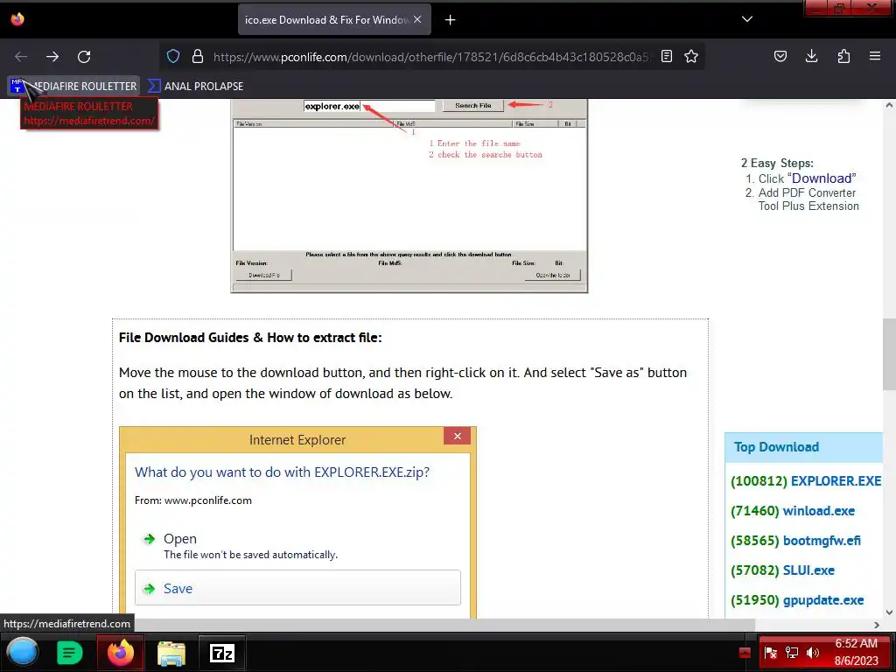Viewport: 896px width, 672px height.
Task: Go back to previous page
Action: [x=21, y=57]
